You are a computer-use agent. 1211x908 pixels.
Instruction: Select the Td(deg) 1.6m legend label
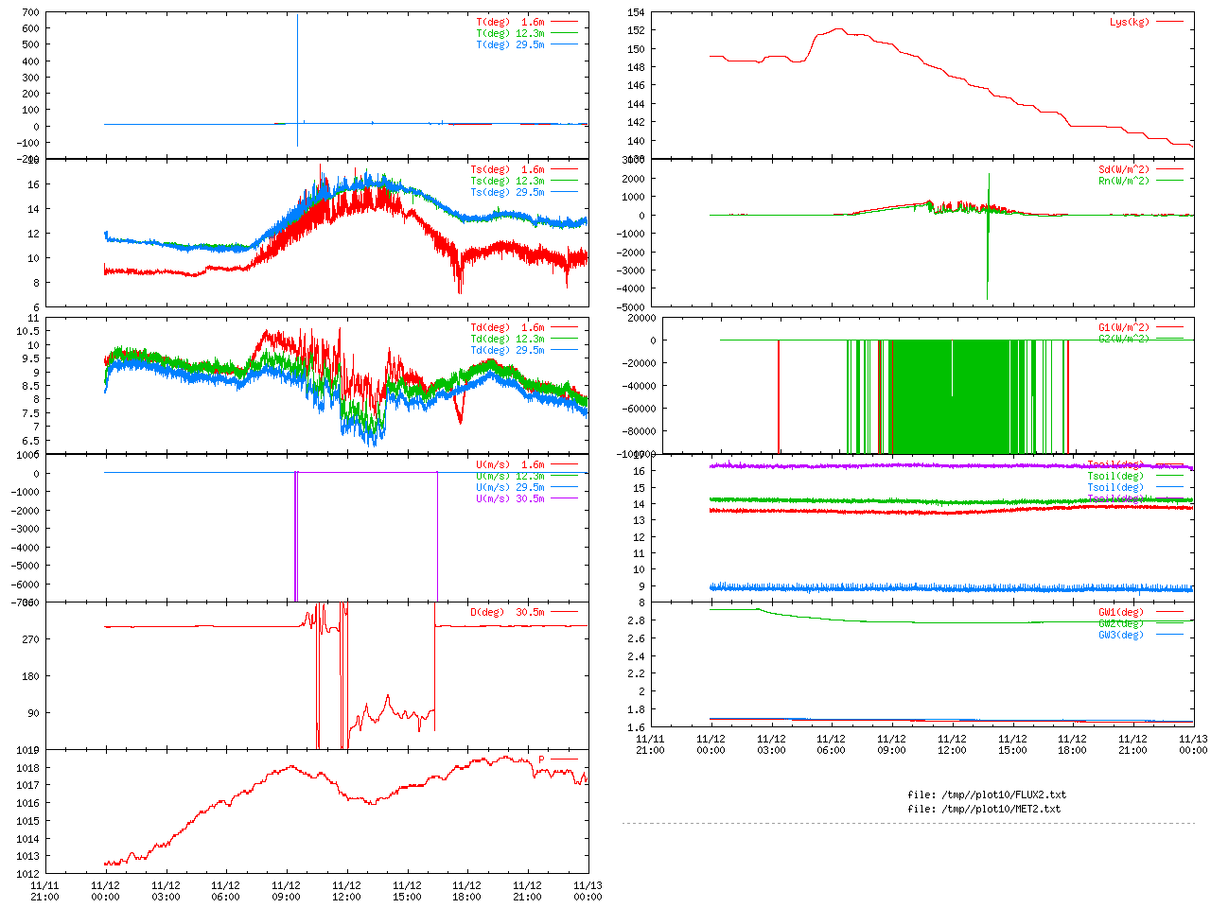[x=507, y=327]
